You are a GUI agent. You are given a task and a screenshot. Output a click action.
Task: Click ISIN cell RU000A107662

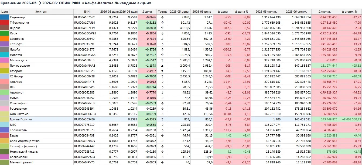(x=87, y=17)
